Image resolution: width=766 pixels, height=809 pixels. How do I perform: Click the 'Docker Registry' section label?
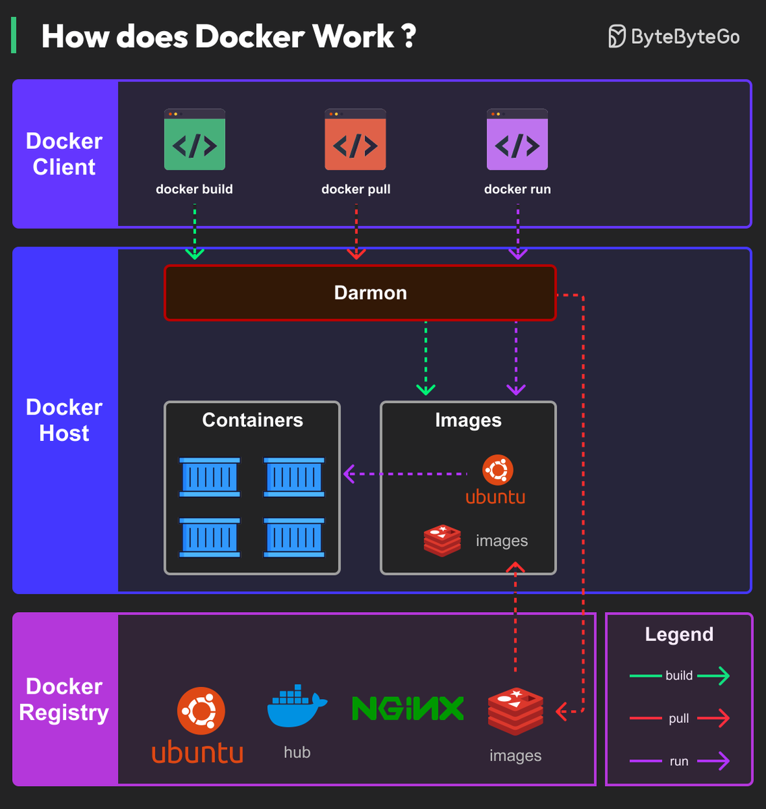pos(64,700)
